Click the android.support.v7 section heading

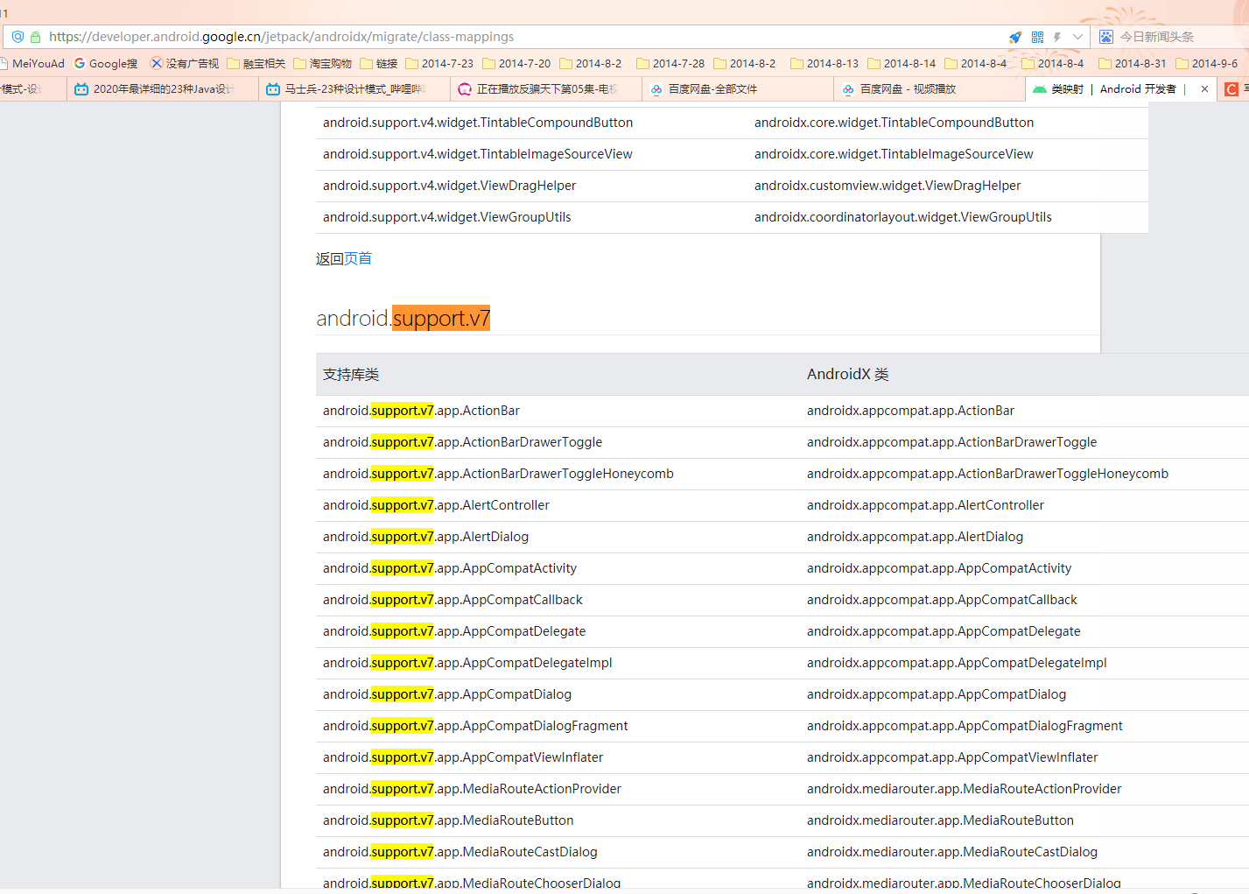403,318
